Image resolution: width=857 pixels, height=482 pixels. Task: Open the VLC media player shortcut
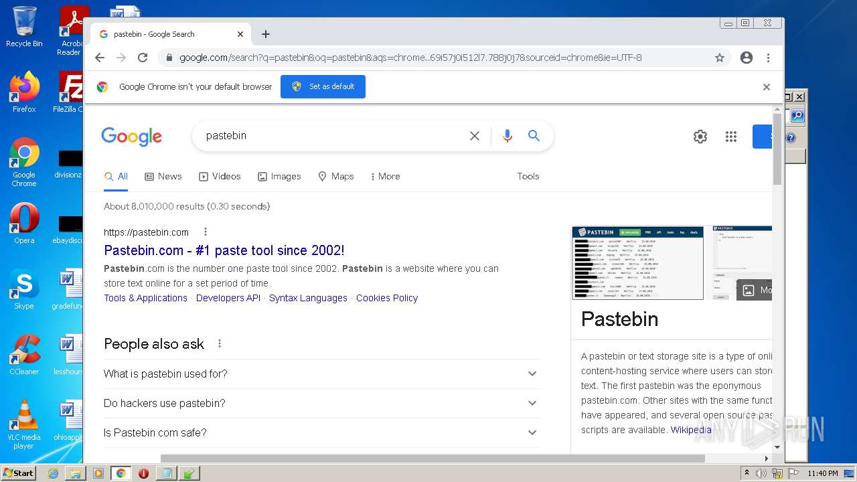coord(24,424)
